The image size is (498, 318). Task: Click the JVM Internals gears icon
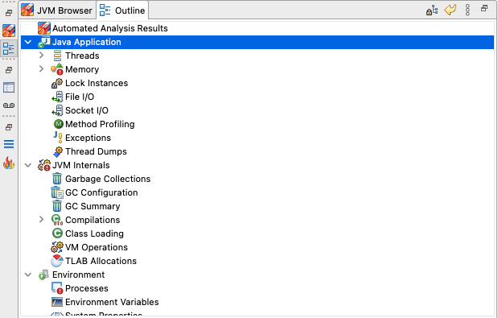pyautogui.click(x=44, y=165)
